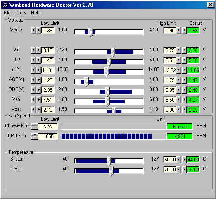The width and height of the screenshot is (216, 199).
Task: Increase Vio low limit using right arrow
Action: click(x=39, y=50)
